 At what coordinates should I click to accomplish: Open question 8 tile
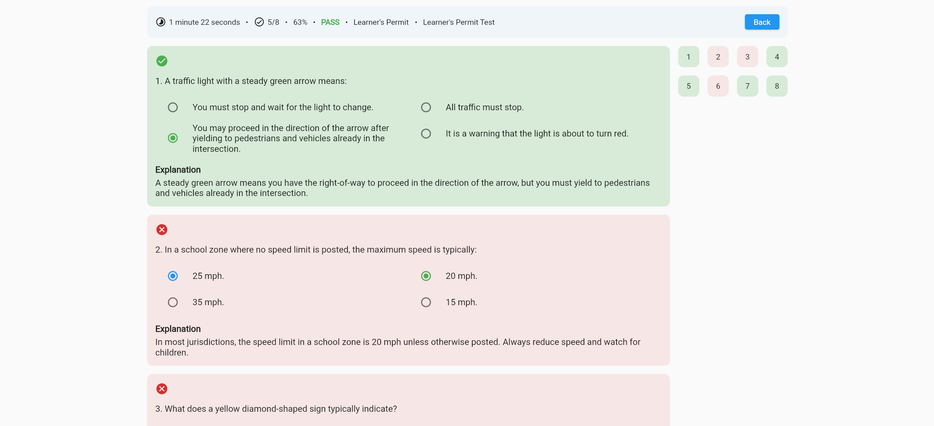pos(777,86)
